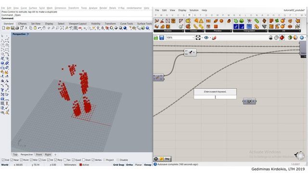
Task: Click the orange sphere icon in Primitive panel
Action: [x=221, y=21]
